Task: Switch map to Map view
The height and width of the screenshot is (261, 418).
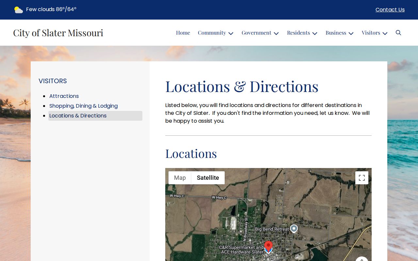Action: pyautogui.click(x=180, y=178)
